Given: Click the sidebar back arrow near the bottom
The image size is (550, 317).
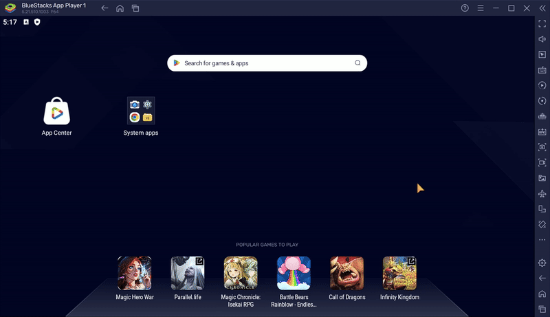Looking at the screenshot, I should click(542, 278).
